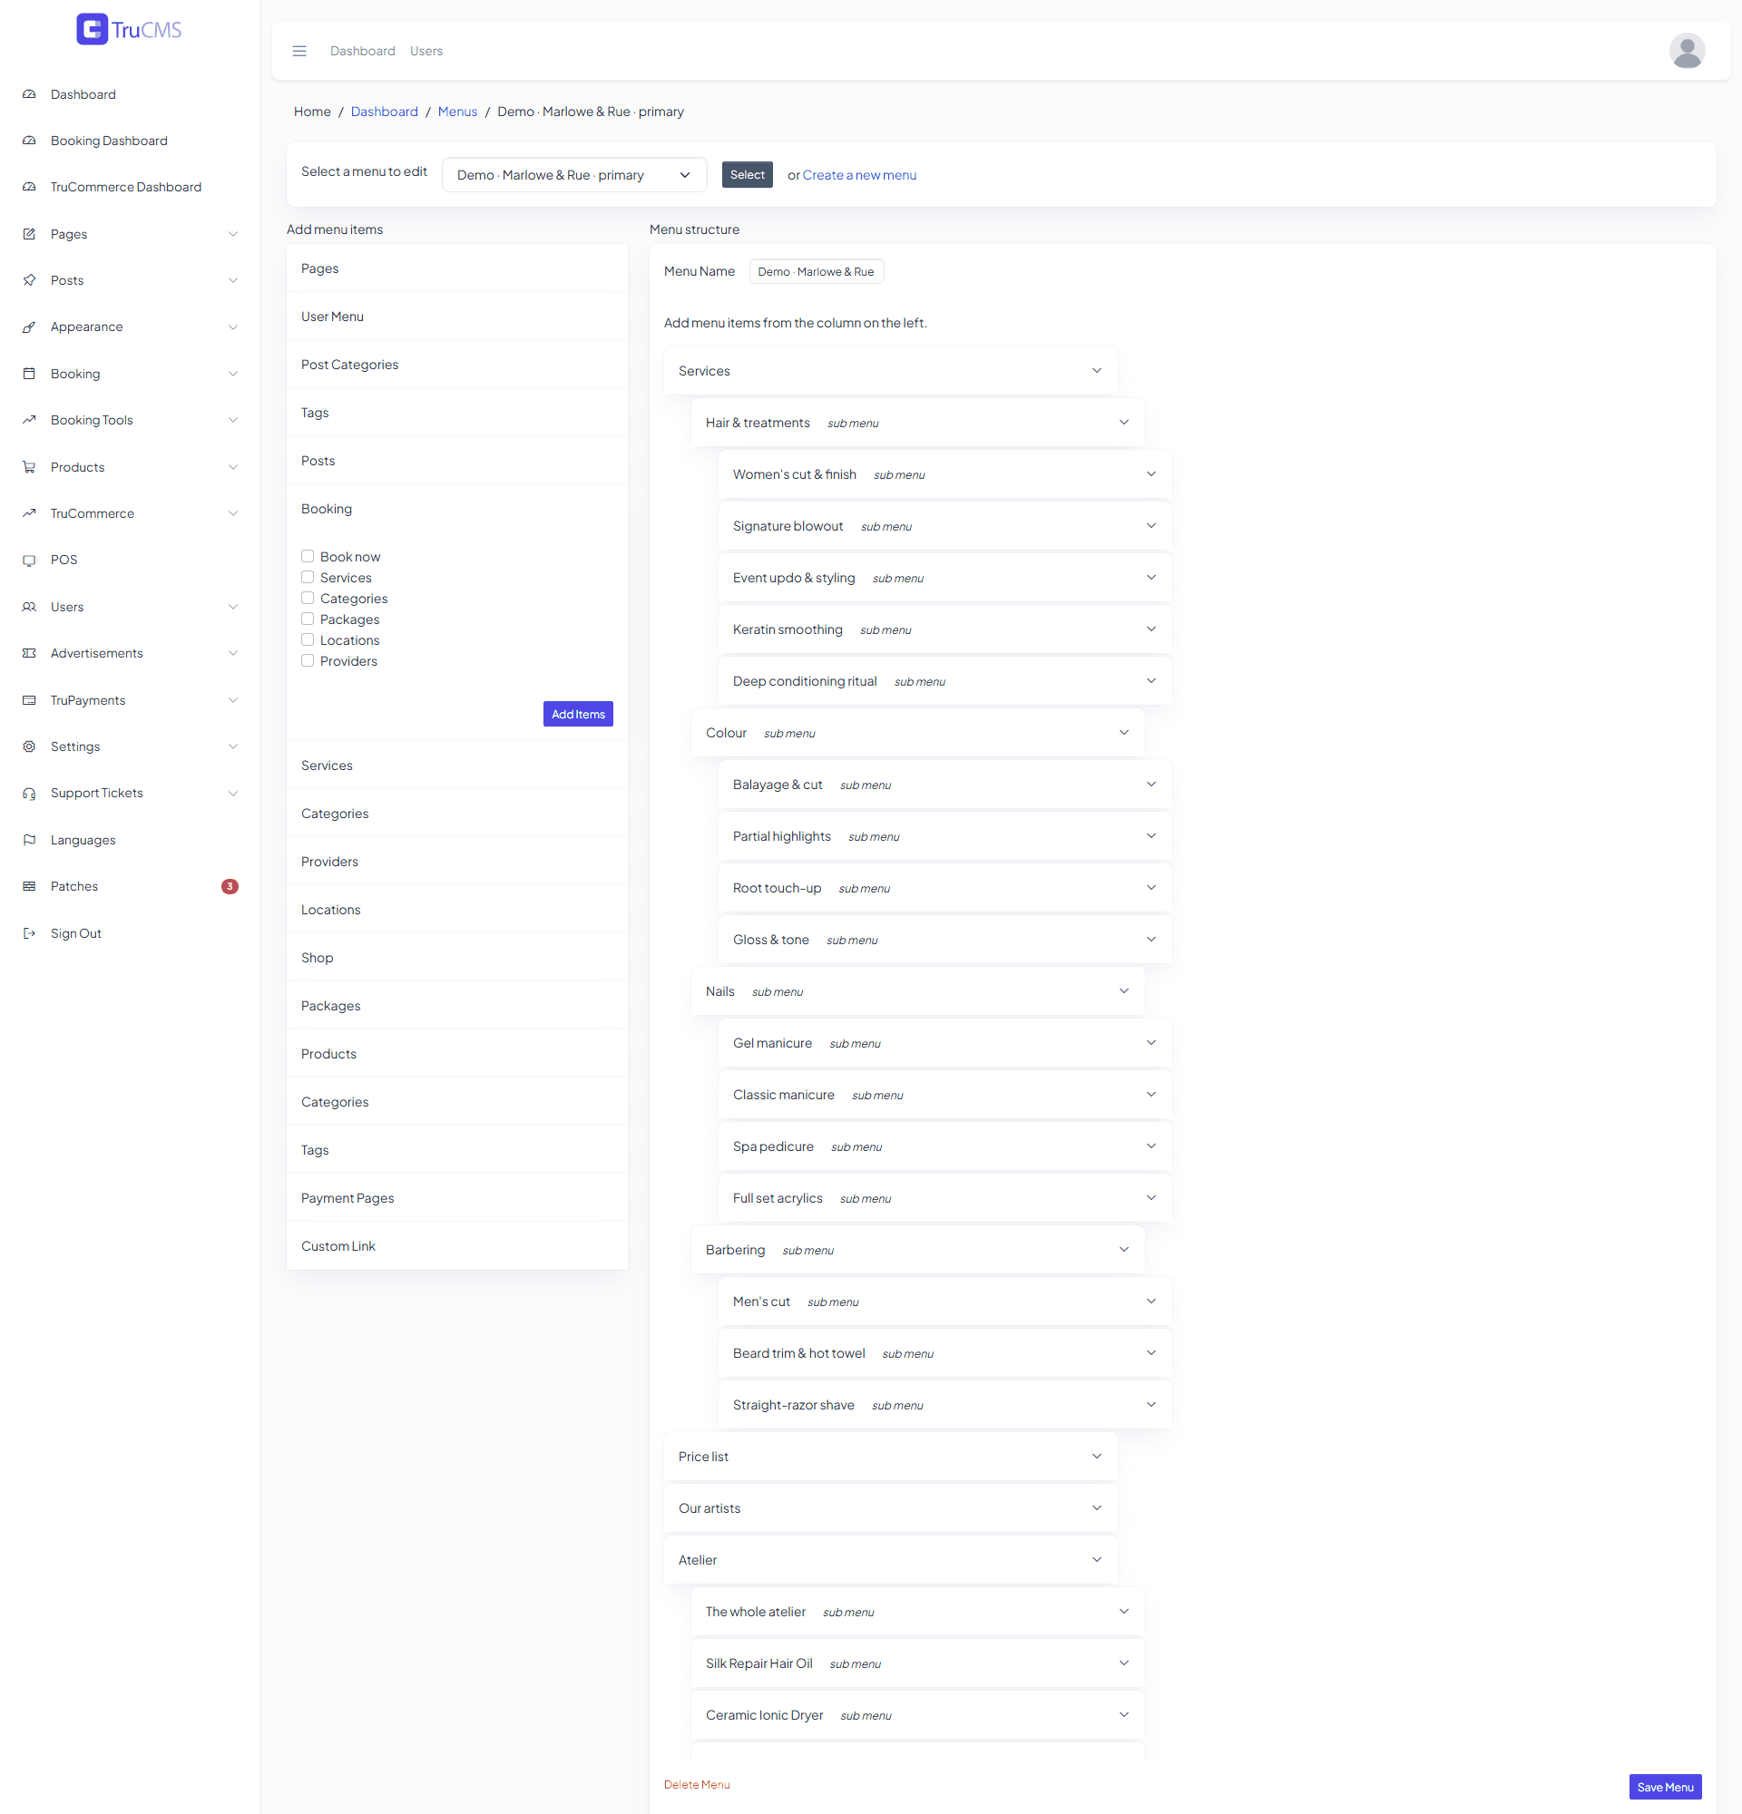Expand the Hair & treatments item chevron

(x=1124, y=422)
